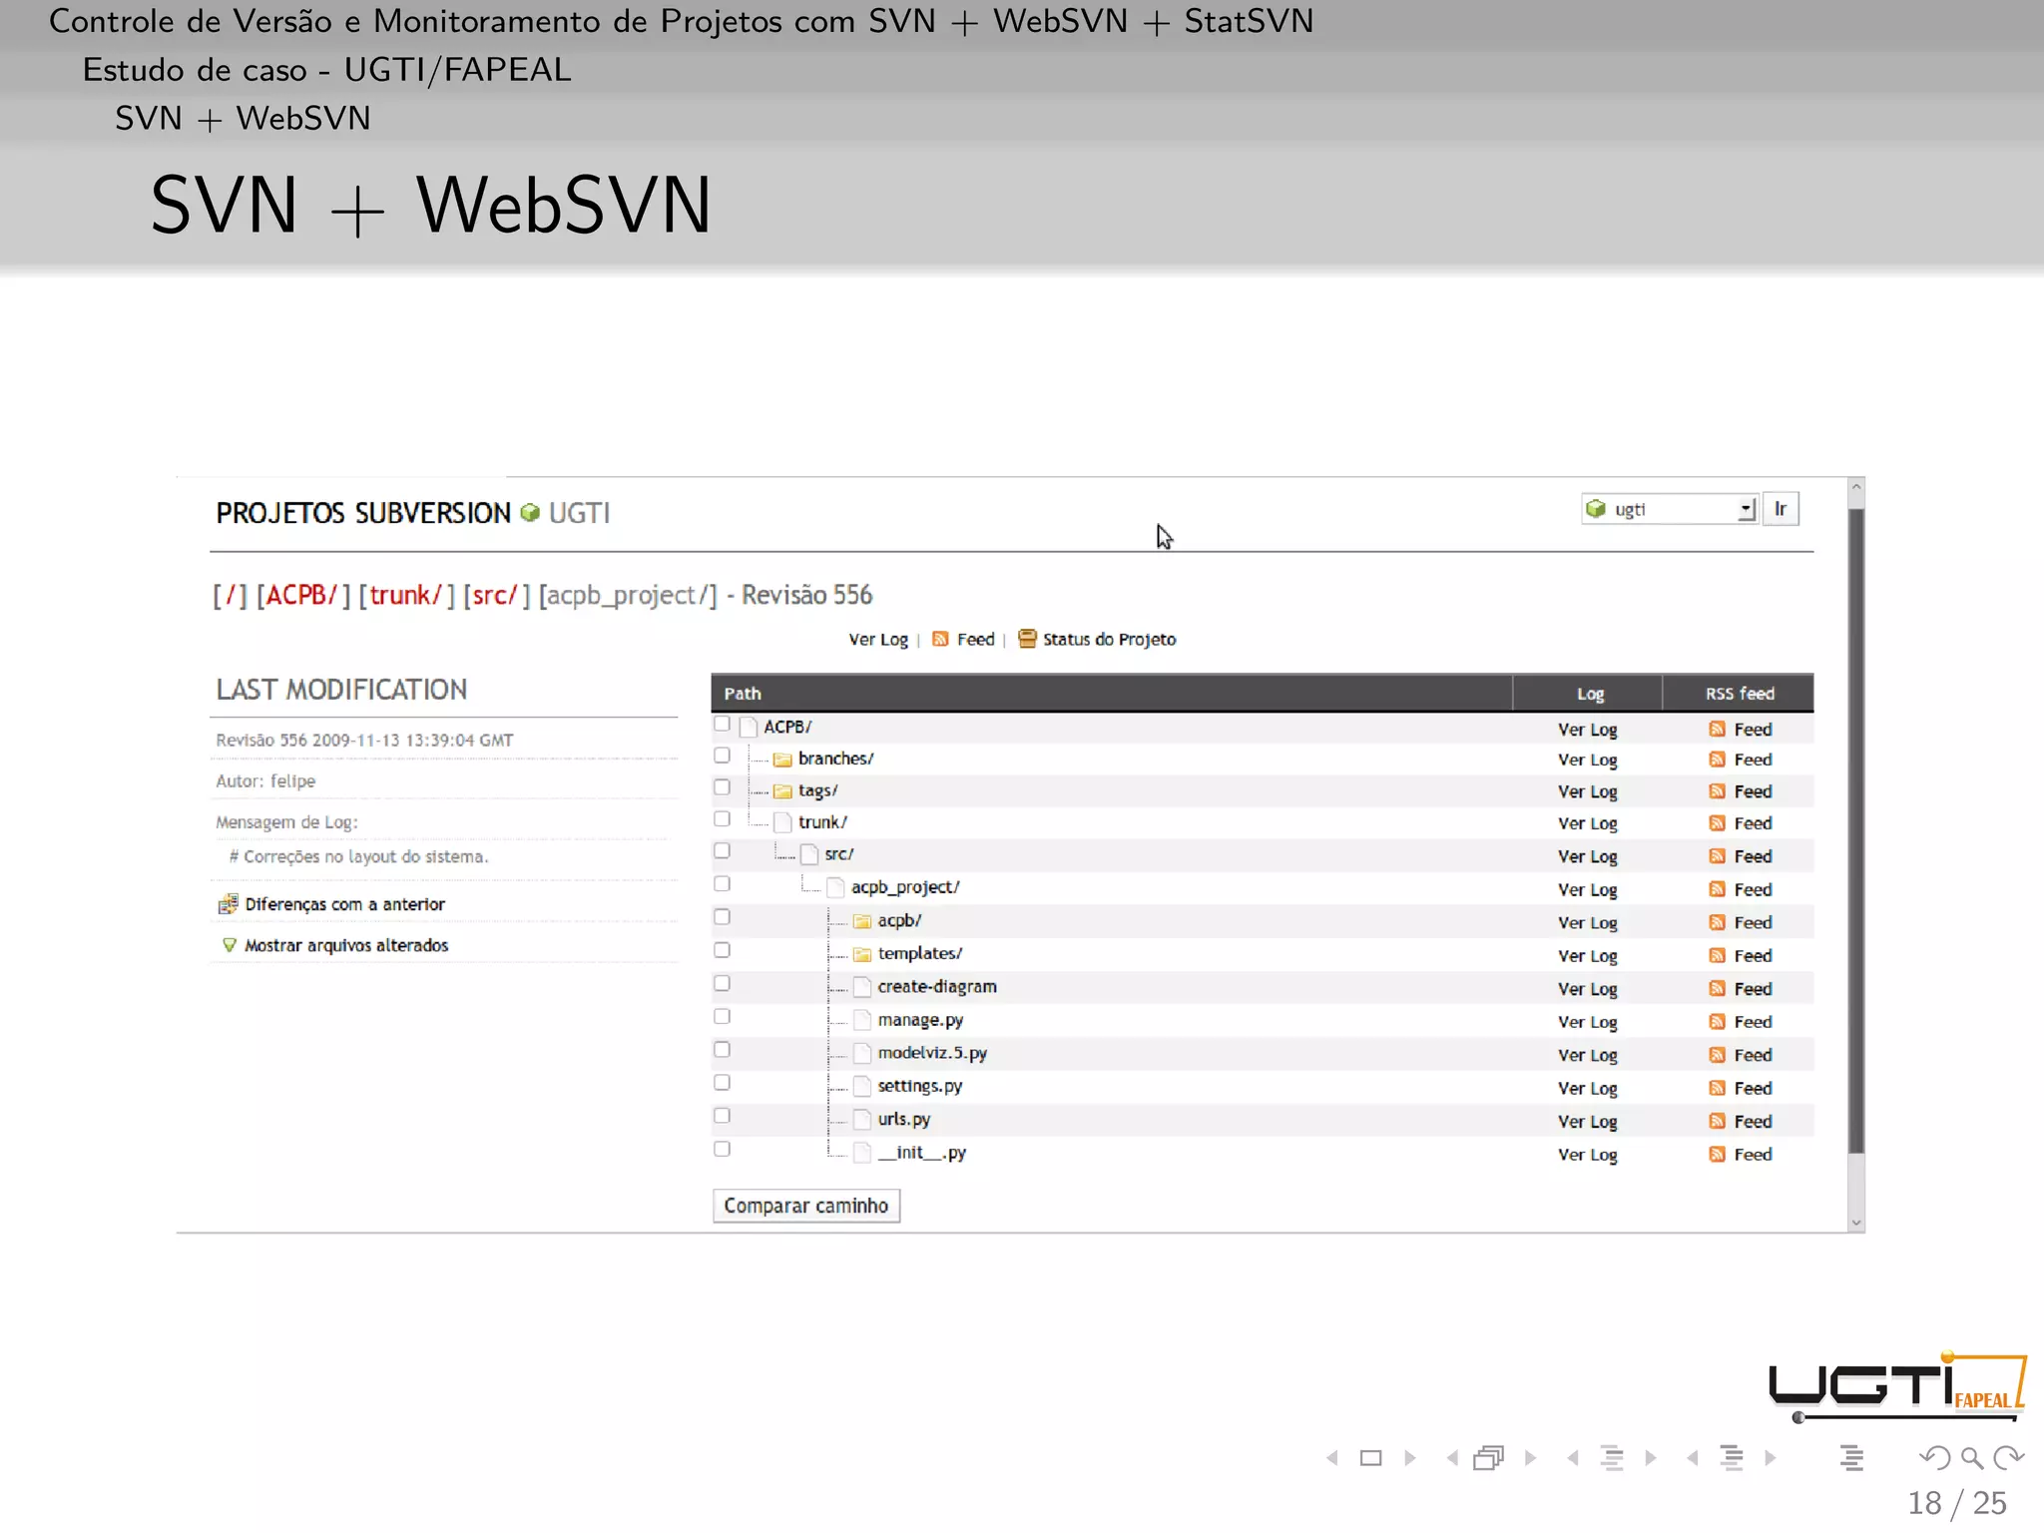Navigate to [src/] breadcrumb
The height and width of the screenshot is (1533, 2044).
pyautogui.click(x=496, y=595)
